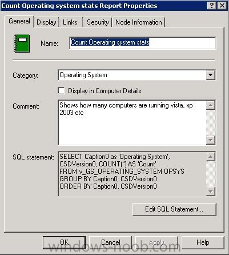Image resolution: width=229 pixels, height=255 pixels.
Task: Click SQL statement scroll up arrow
Action: 211,157
